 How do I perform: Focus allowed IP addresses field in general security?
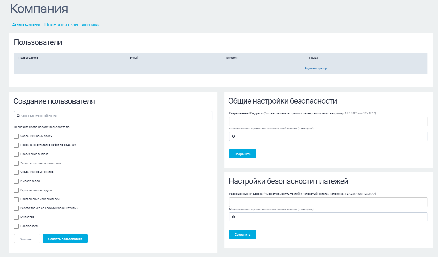pos(328,122)
